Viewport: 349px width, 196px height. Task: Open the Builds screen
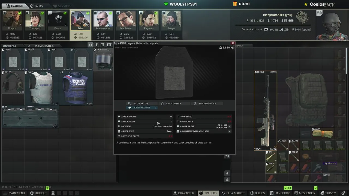pos(257,193)
